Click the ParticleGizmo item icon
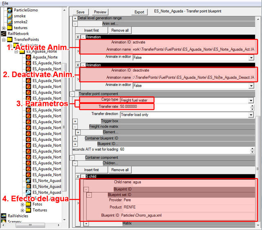The height and width of the screenshot is (230, 262). [9, 10]
